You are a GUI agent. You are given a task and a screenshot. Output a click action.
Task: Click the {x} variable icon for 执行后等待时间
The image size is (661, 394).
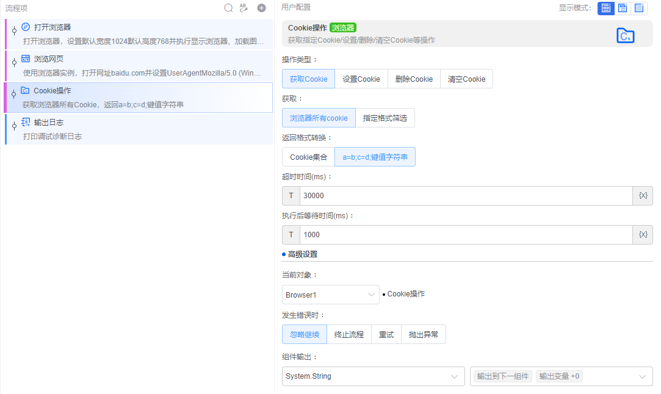click(x=643, y=235)
